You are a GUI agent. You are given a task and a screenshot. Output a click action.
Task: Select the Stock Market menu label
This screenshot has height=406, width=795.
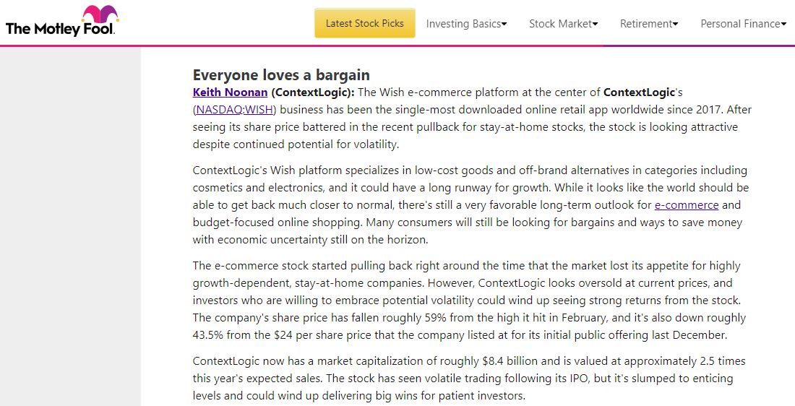560,24
